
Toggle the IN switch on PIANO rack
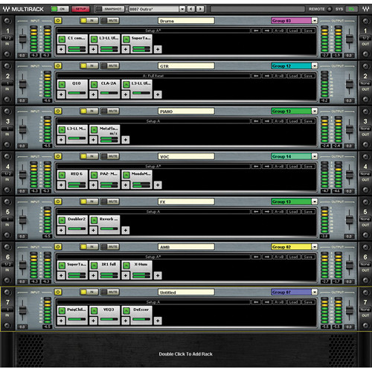point(89,111)
